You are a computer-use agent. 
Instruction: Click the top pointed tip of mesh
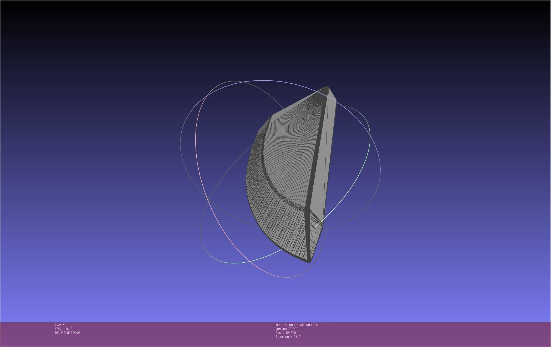[x=327, y=87]
